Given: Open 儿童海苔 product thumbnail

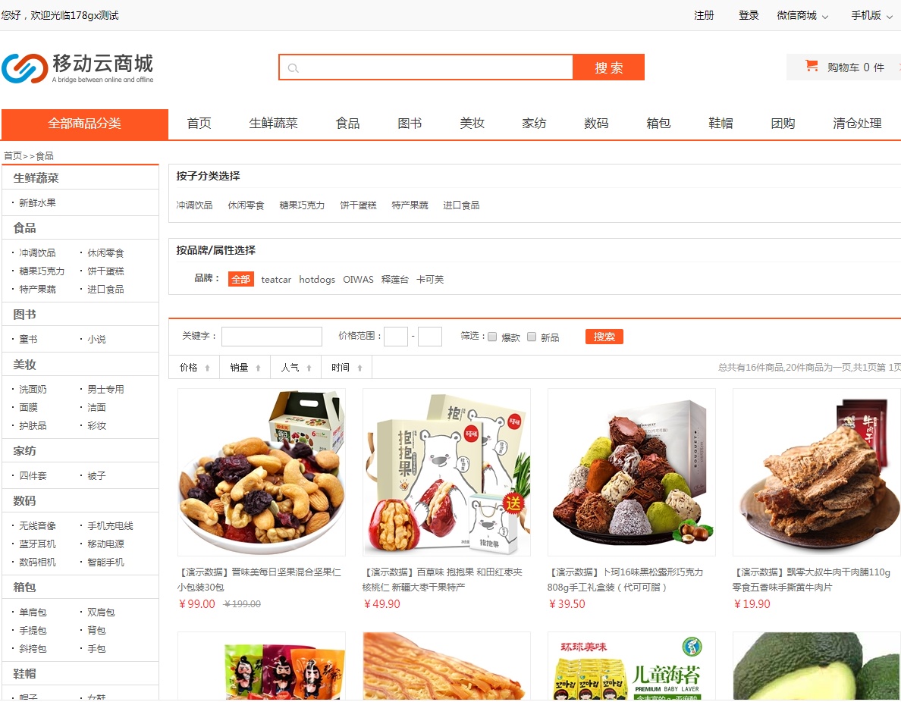Looking at the screenshot, I should click(632, 666).
